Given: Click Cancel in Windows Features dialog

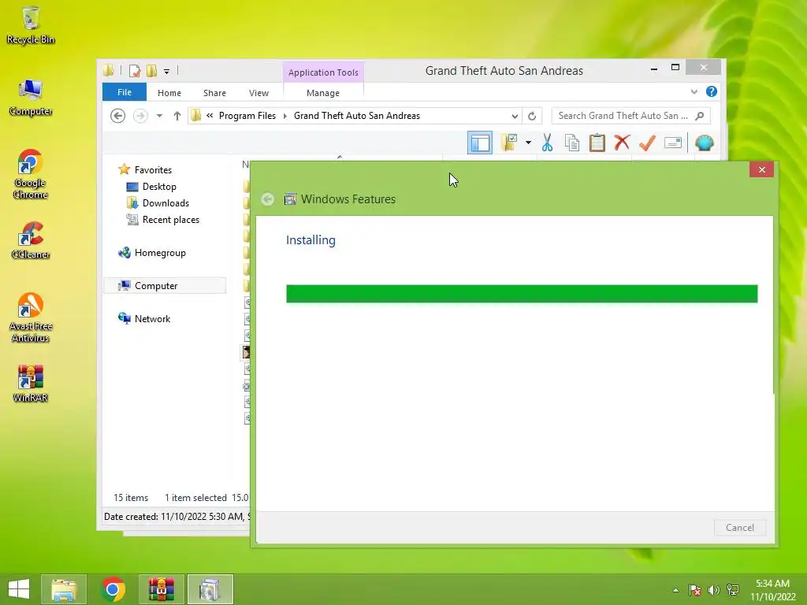Looking at the screenshot, I should coord(739,527).
